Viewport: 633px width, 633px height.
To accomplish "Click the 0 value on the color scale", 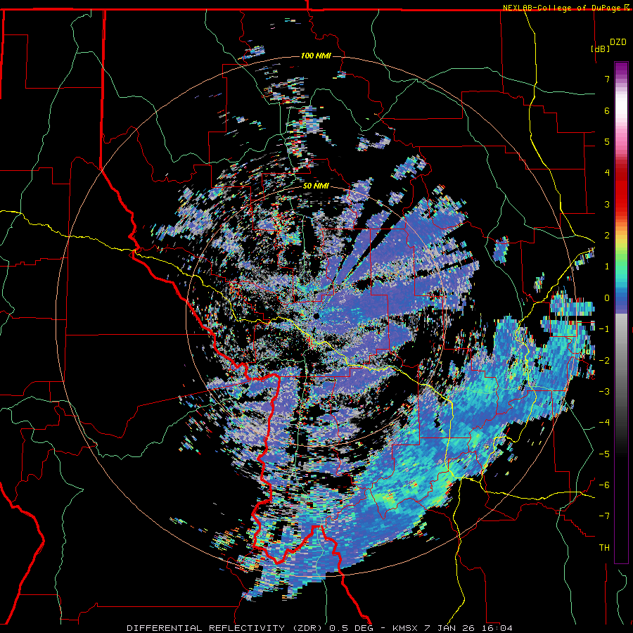I will tap(607, 298).
